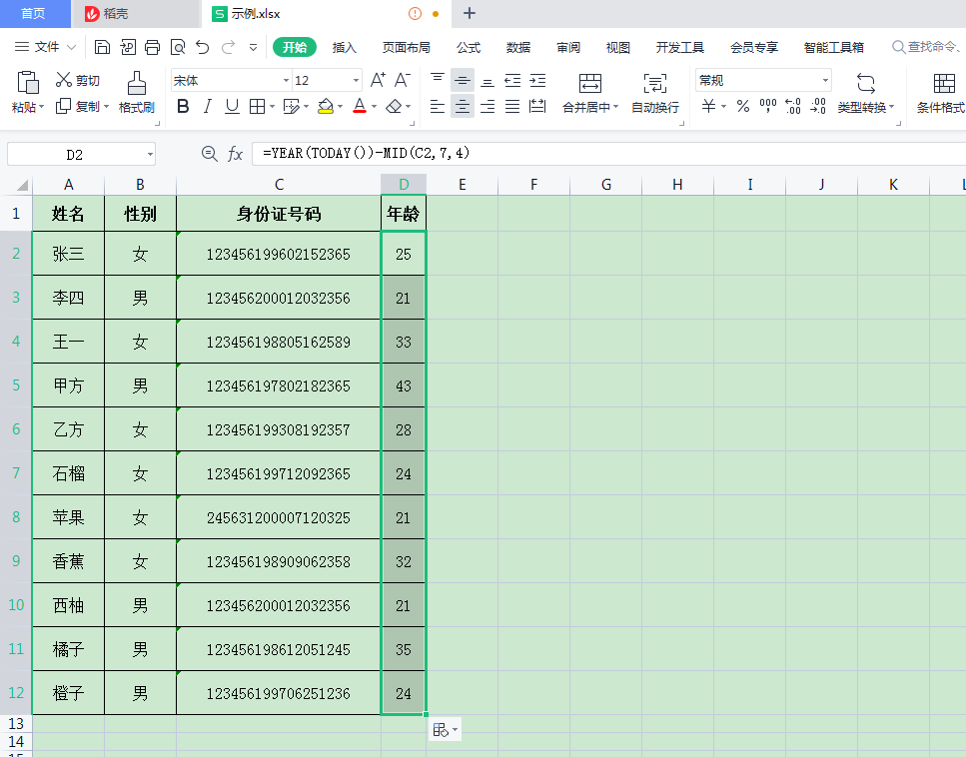Viewport: 966px width, 757px height.
Task: Toggle italic formatting
Action: click(x=208, y=107)
